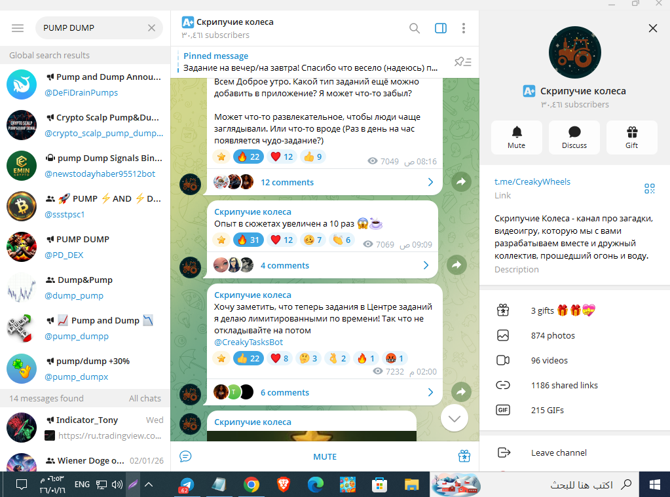Open Indicator_Tony message result
Viewport: 670px width, 497px height.
pos(85,428)
